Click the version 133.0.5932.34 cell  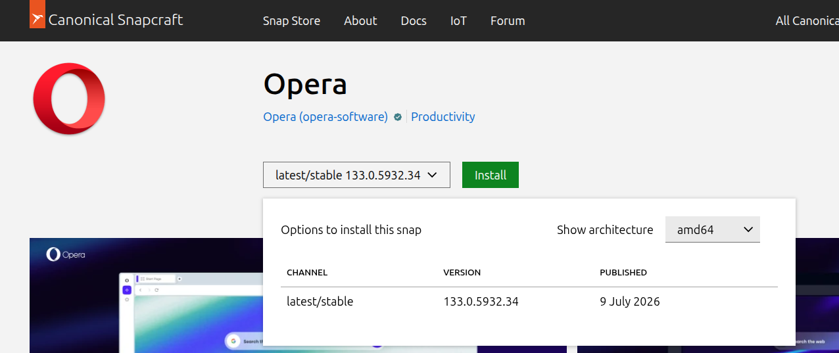coord(481,302)
